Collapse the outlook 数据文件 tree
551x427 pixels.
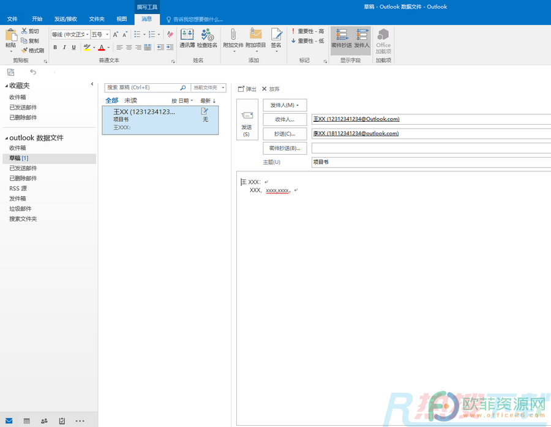(x=6, y=138)
